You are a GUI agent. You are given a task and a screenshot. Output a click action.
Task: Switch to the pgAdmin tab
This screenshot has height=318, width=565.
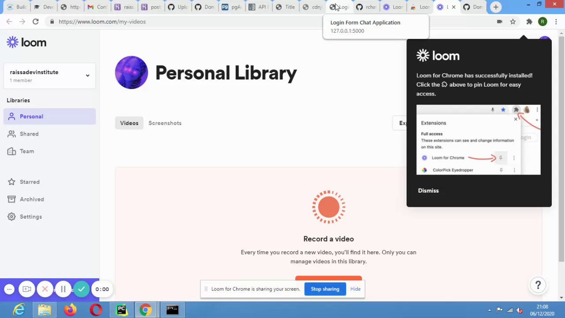(x=231, y=7)
